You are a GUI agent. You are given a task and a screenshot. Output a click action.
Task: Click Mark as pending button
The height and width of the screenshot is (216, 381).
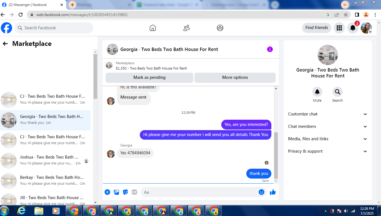coord(149,77)
